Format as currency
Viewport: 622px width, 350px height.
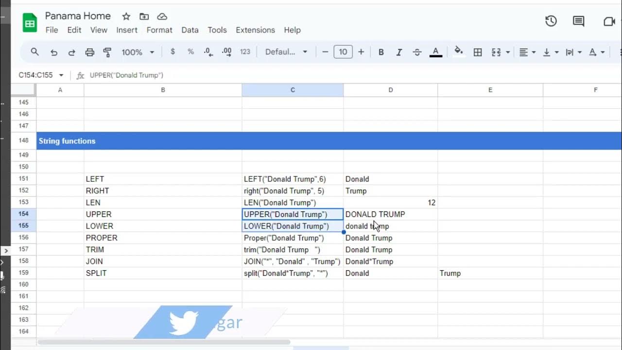(x=173, y=52)
